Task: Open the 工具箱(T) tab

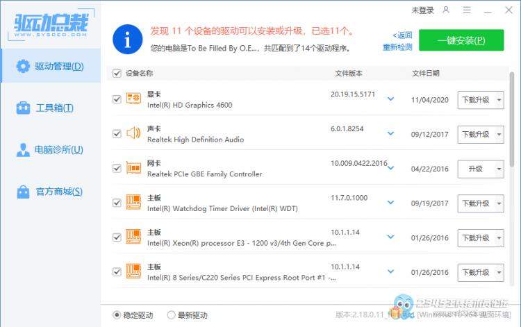Action: point(51,108)
